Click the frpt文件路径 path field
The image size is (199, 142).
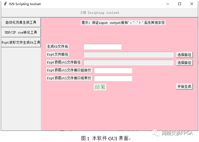[128, 55]
